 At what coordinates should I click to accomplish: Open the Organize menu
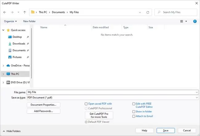tap(10, 21)
